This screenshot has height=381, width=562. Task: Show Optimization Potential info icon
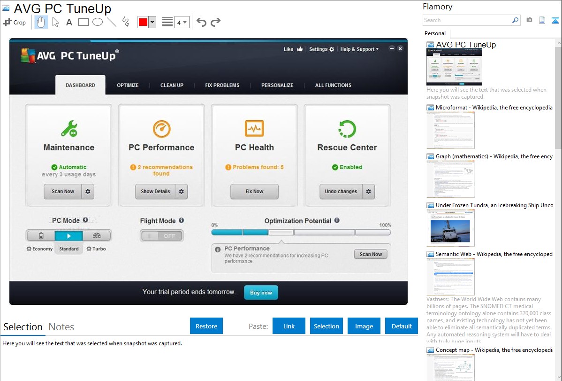pos(337,220)
